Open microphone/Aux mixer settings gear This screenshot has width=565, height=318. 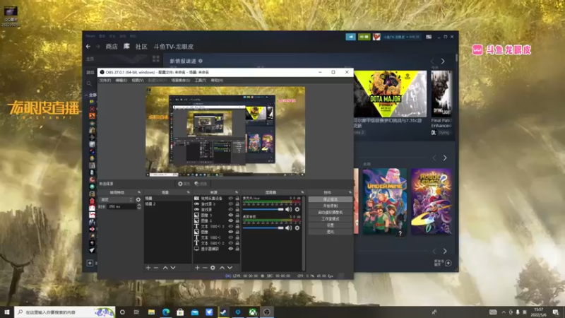(297, 209)
